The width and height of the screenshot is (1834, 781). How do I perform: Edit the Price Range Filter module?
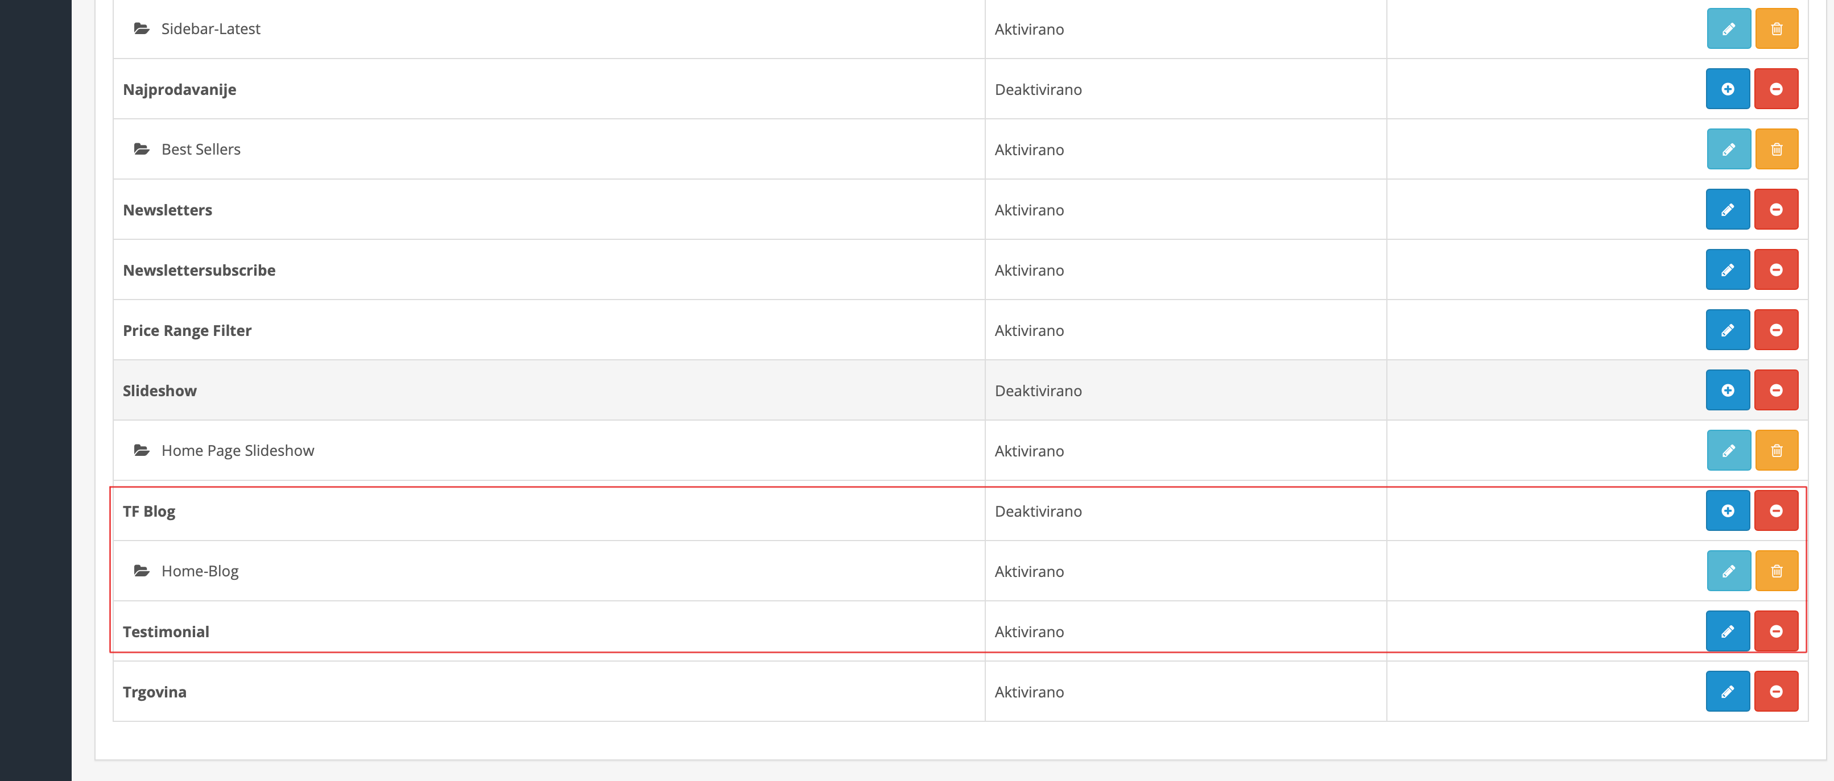[x=1727, y=330]
